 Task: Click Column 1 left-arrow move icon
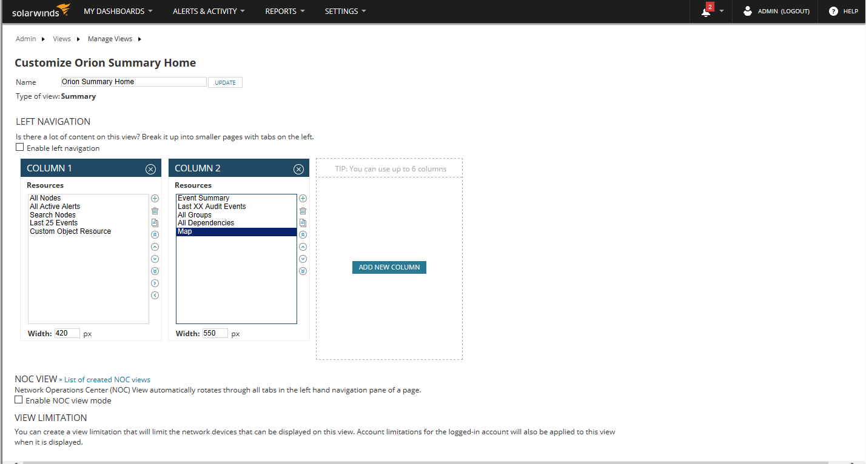[x=155, y=295]
